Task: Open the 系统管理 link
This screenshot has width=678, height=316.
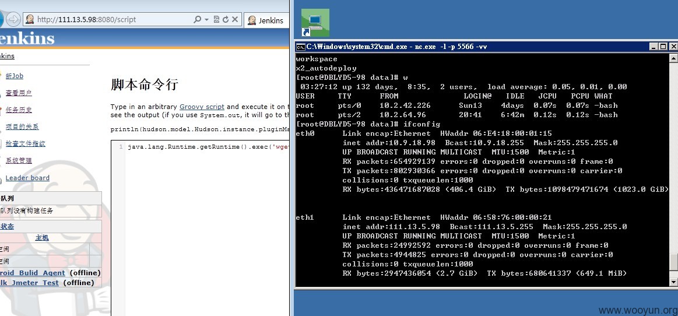Action: [19, 160]
